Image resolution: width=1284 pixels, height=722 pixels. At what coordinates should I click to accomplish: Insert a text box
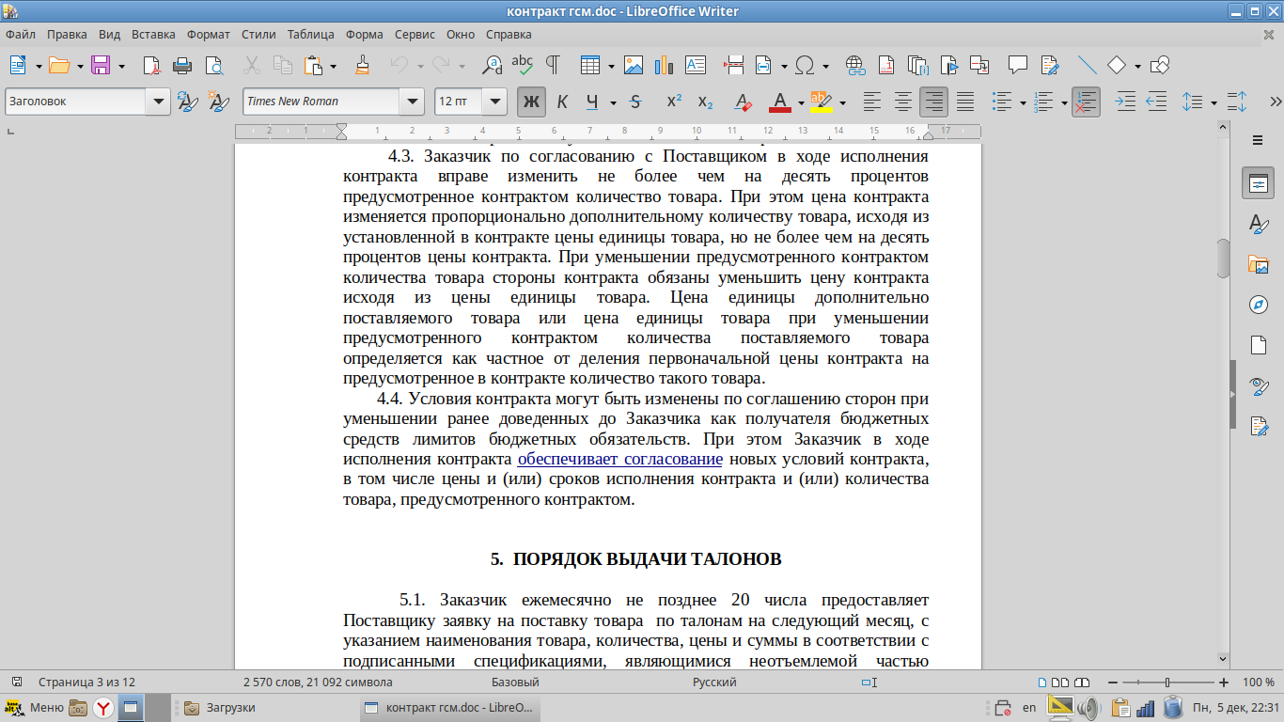click(x=696, y=65)
